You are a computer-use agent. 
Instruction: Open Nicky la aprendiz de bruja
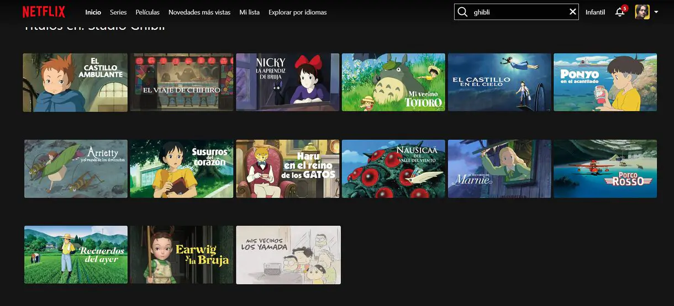coord(287,82)
